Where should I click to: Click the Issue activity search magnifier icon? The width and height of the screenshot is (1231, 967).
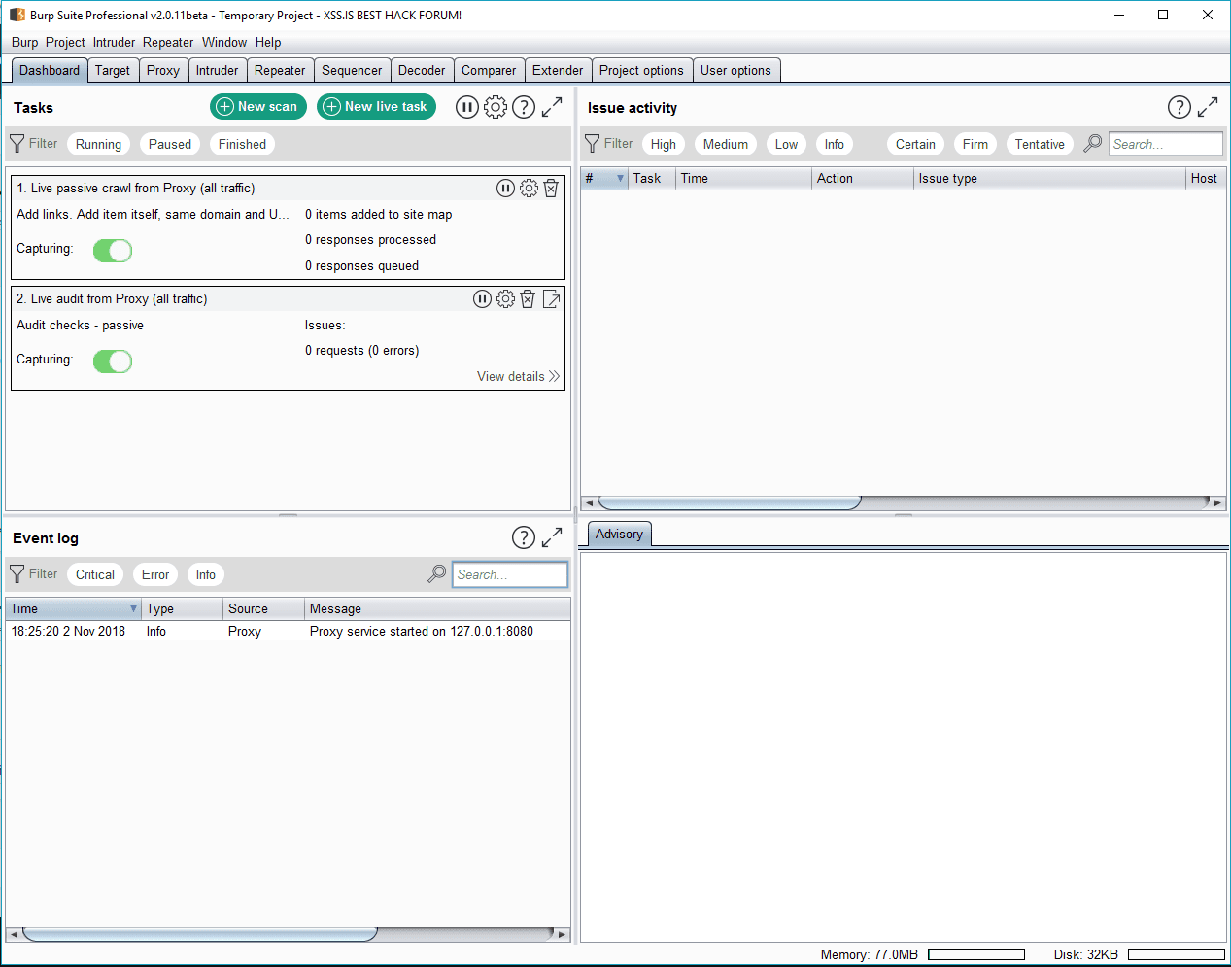coord(1093,144)
